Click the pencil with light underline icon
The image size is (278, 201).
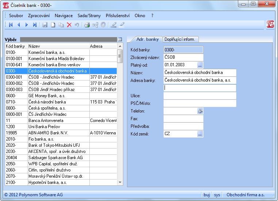click(x=122, y=24)
